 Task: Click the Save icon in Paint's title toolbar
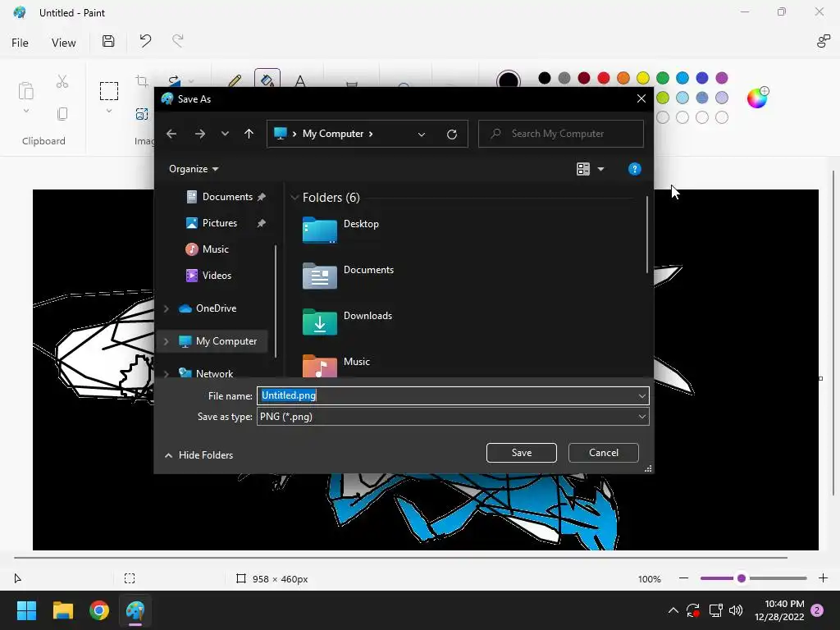108,41
